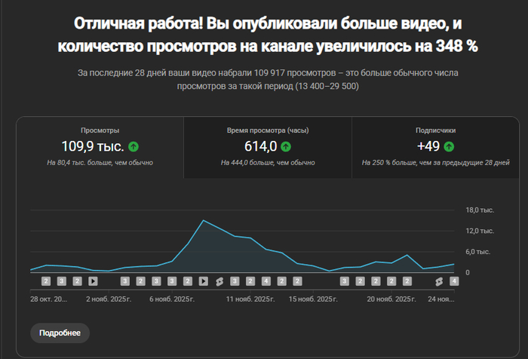Select the rightmost '4' publication marker

454,281
